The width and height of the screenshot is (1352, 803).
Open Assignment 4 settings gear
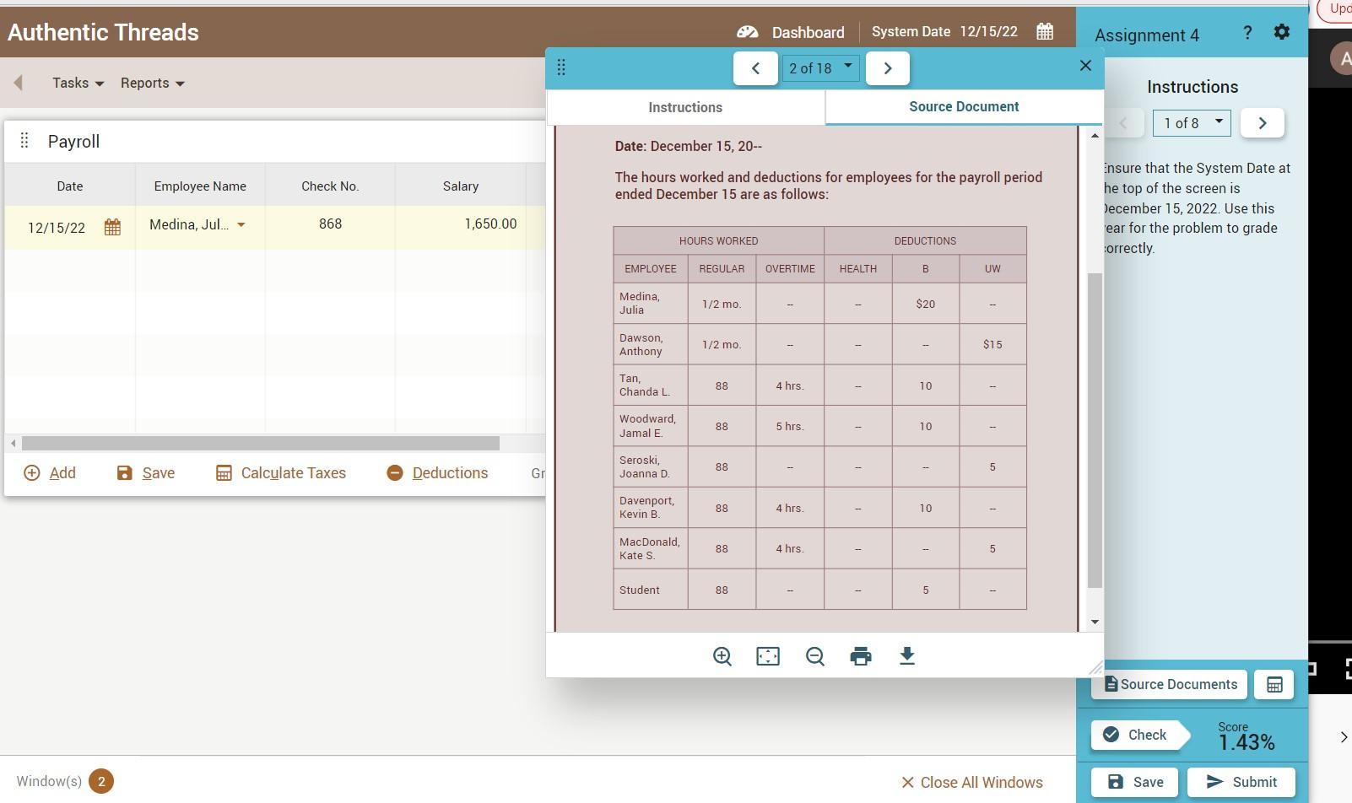pos(1281,31)
